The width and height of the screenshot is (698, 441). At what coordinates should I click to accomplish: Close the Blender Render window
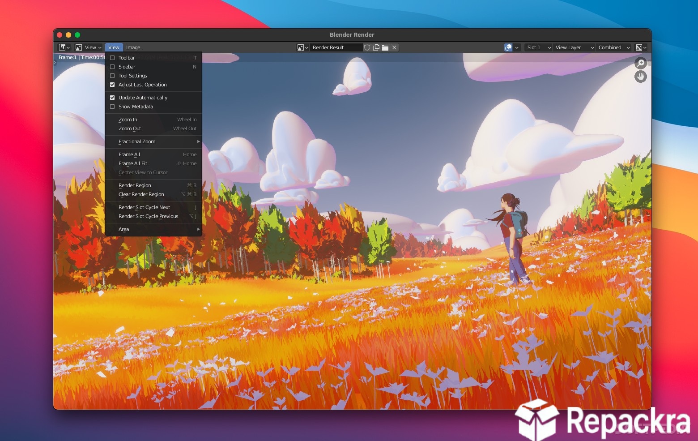60,35
